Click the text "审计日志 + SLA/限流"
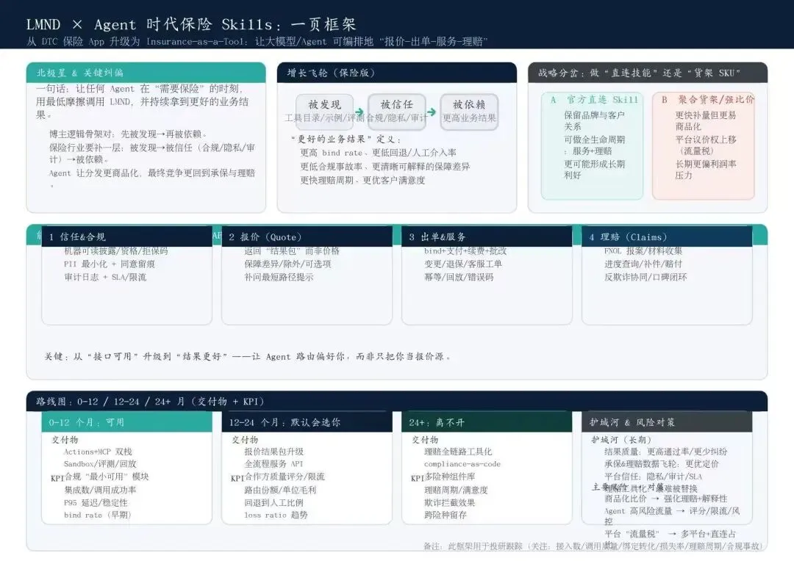This screenshot has height=561, width=794. (x=105, y=277)
